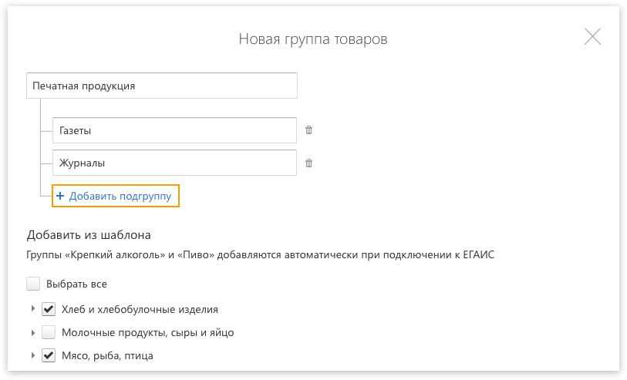Delete the Газеты subgroup with trash icon
Viewport: 627px width, 380px height.
[308, 129]
